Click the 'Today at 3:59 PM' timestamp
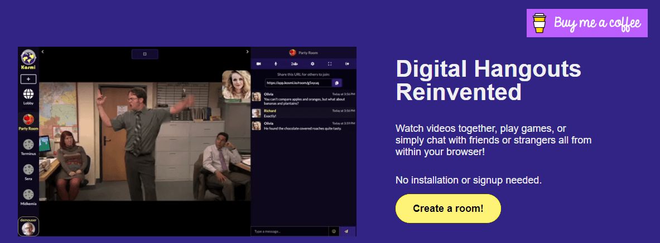The height and width of the screenshot is (243, 660). (x=343, y=123)
